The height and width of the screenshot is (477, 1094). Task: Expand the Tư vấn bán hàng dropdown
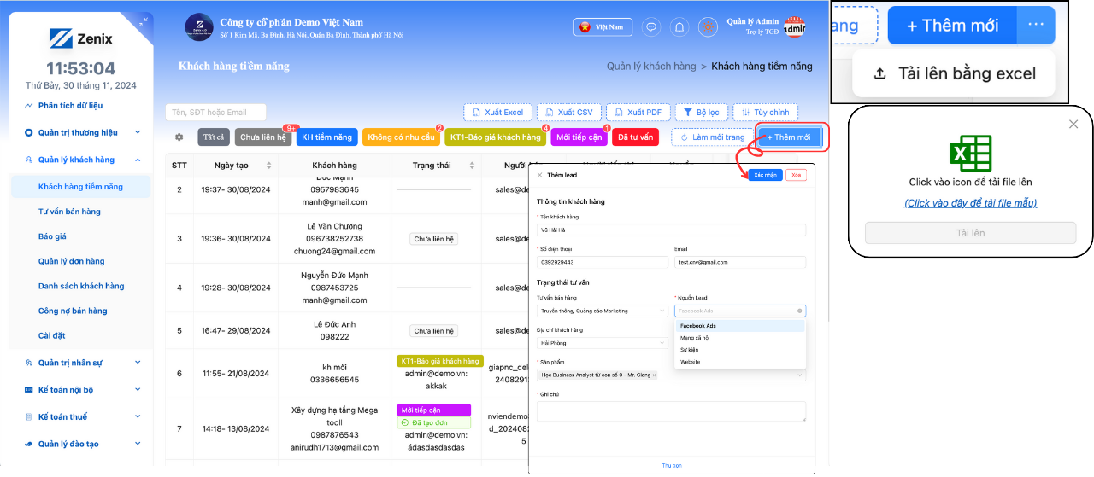tap(603, 311)
